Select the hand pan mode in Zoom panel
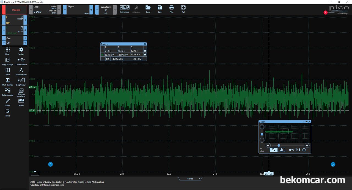The height and width of the screenshot is (190, 352). pos(281,150)
